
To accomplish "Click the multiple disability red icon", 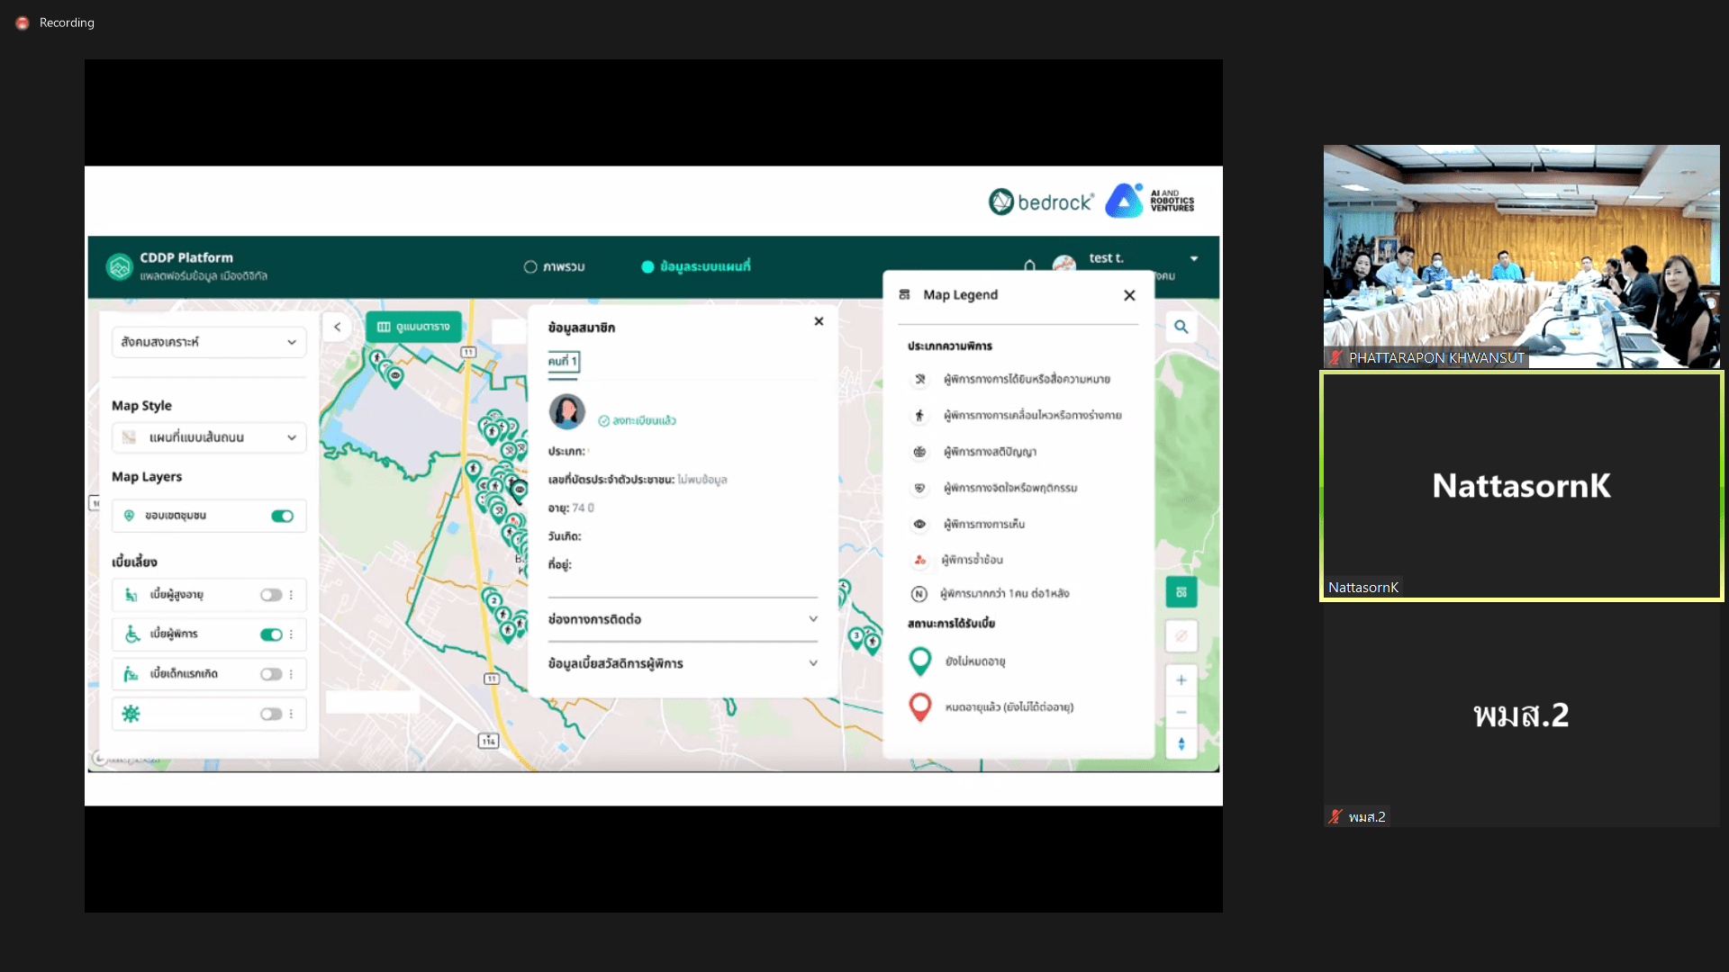I will pyautogui.click(x=919, y=560).
